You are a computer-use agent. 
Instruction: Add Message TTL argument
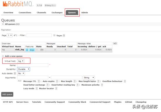coord(30,81)
